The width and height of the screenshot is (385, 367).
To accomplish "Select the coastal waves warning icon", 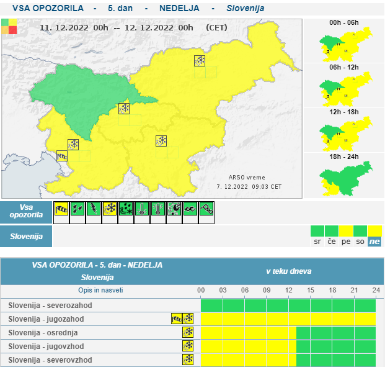I will [190, 209].
